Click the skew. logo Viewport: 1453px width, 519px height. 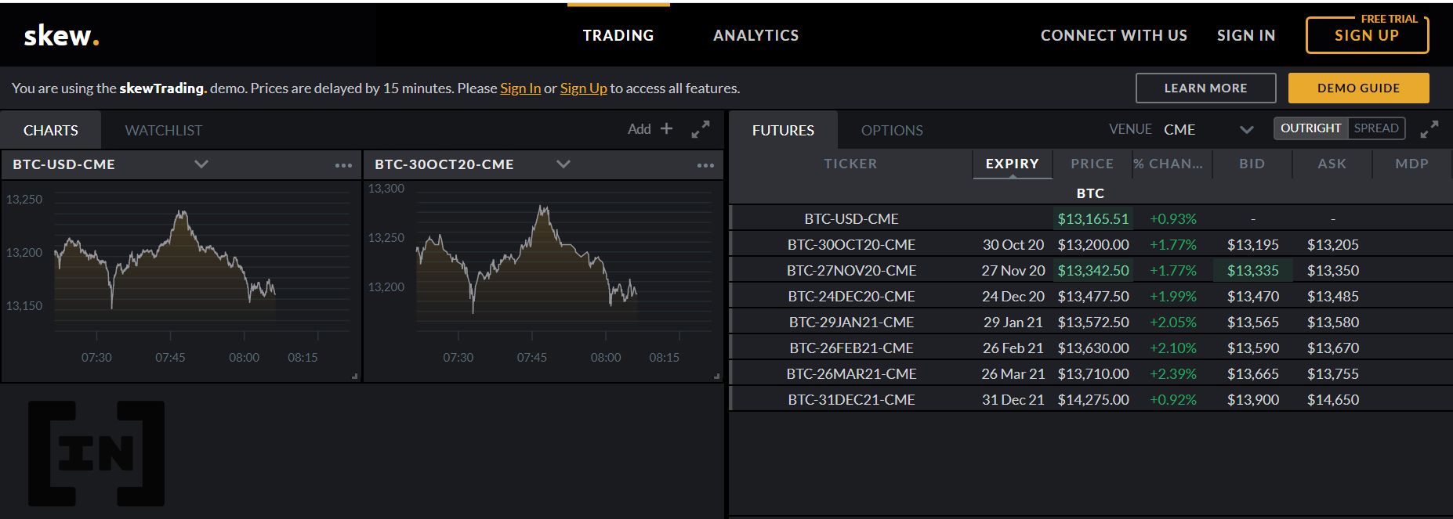click(x=61, y=35)
